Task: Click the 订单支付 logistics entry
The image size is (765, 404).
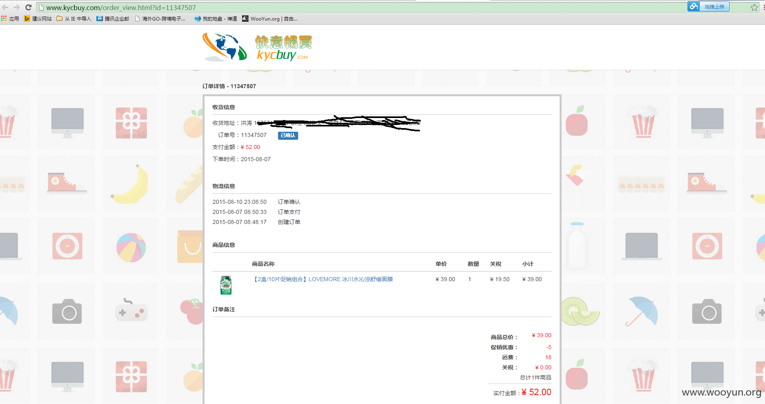Action: (289, 212)
